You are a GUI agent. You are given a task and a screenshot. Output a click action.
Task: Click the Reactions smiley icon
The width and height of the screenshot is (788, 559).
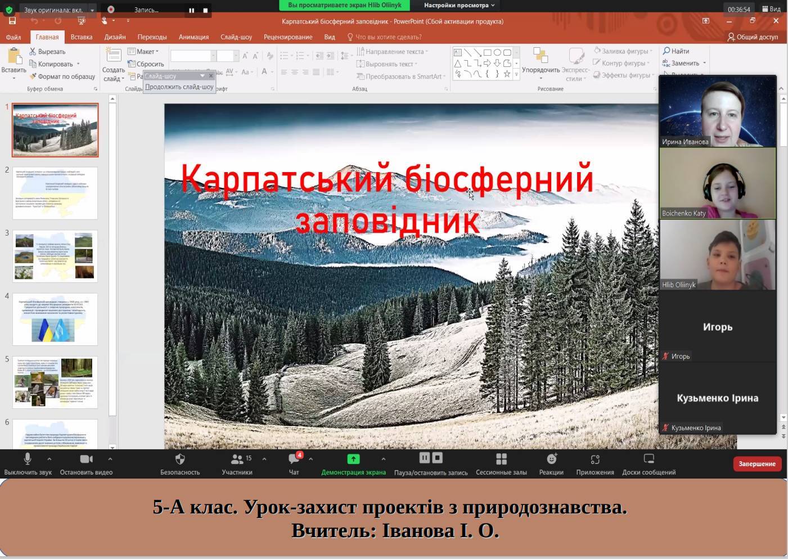(x=551, y=459)
